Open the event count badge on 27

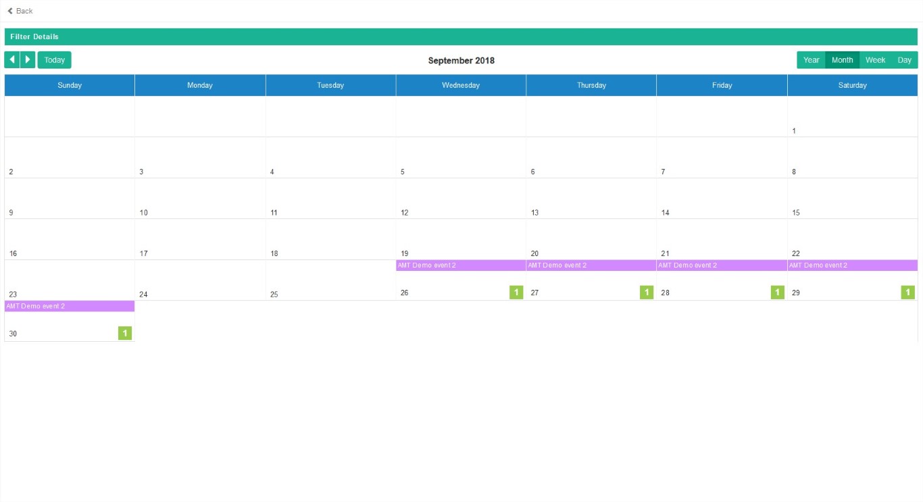click(647, 293)
